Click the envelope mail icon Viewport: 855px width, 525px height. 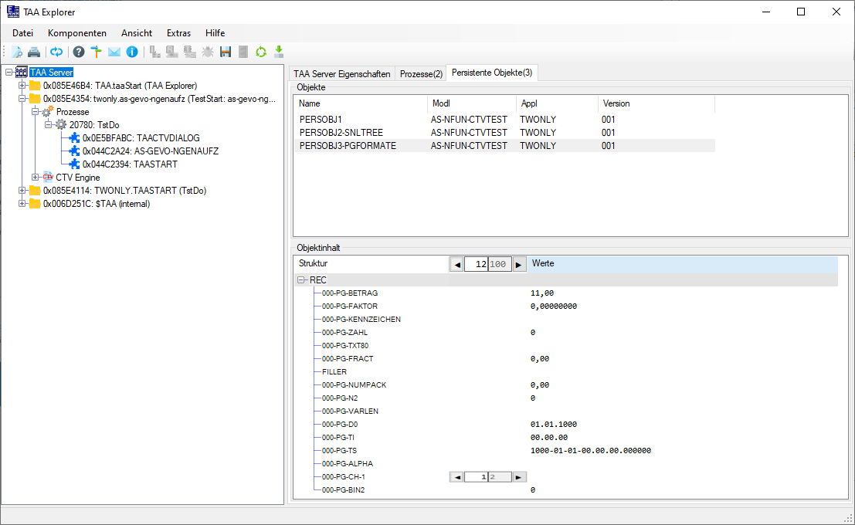(x=114, y=52)
